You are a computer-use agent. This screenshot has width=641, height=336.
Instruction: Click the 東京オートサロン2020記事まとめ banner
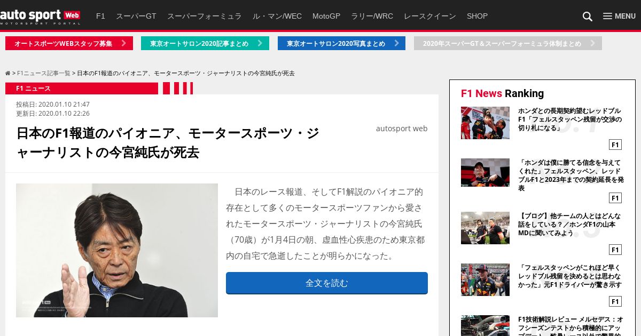(x=205, y=43)
